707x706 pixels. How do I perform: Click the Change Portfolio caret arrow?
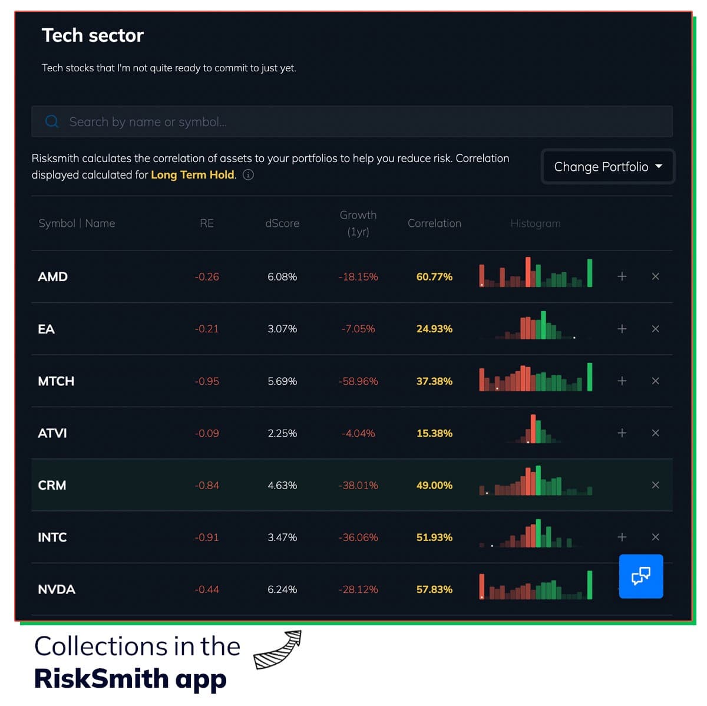[659, 167]
